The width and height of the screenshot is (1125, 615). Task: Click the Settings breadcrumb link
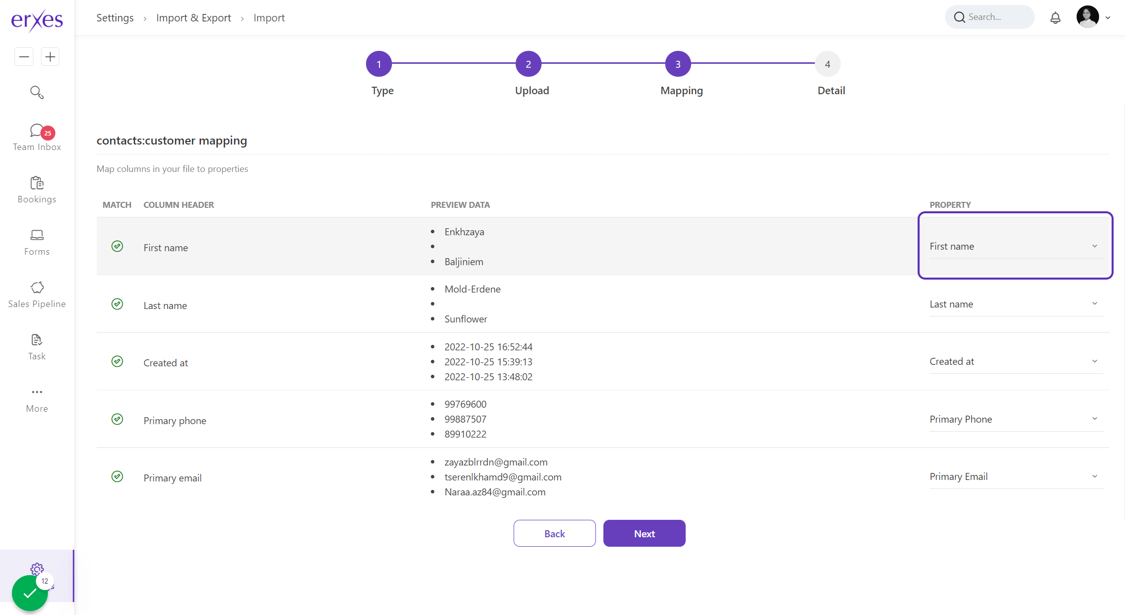tap(115, 18)
